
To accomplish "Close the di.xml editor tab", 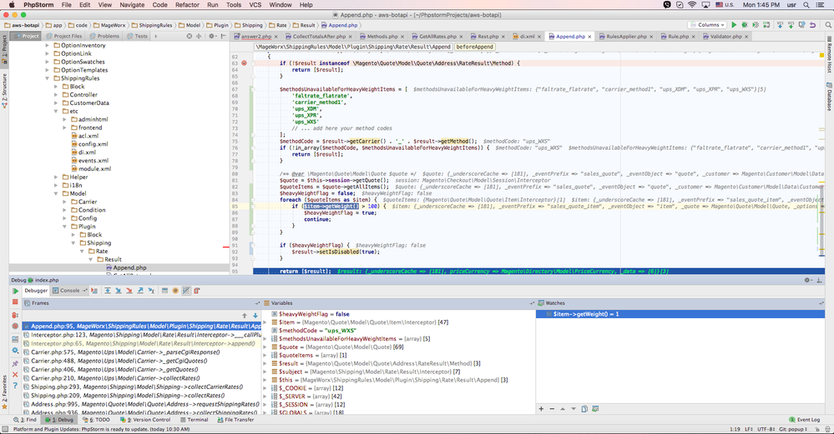I will pyautogui.click(x=538, y=37).
